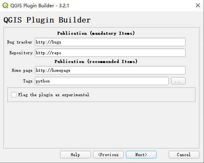This screenshot has height=163, width=204.
Task: Click the 'Flag the plugin as experimental' label
Action: (x=54, y=95)
